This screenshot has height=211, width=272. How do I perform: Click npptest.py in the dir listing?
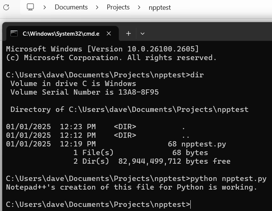click(x=203, y=144)
